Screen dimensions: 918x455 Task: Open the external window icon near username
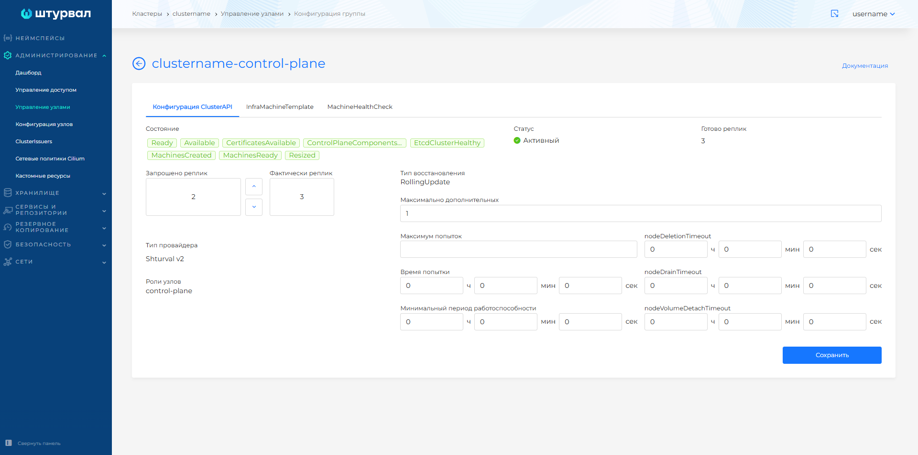[834, 14]
